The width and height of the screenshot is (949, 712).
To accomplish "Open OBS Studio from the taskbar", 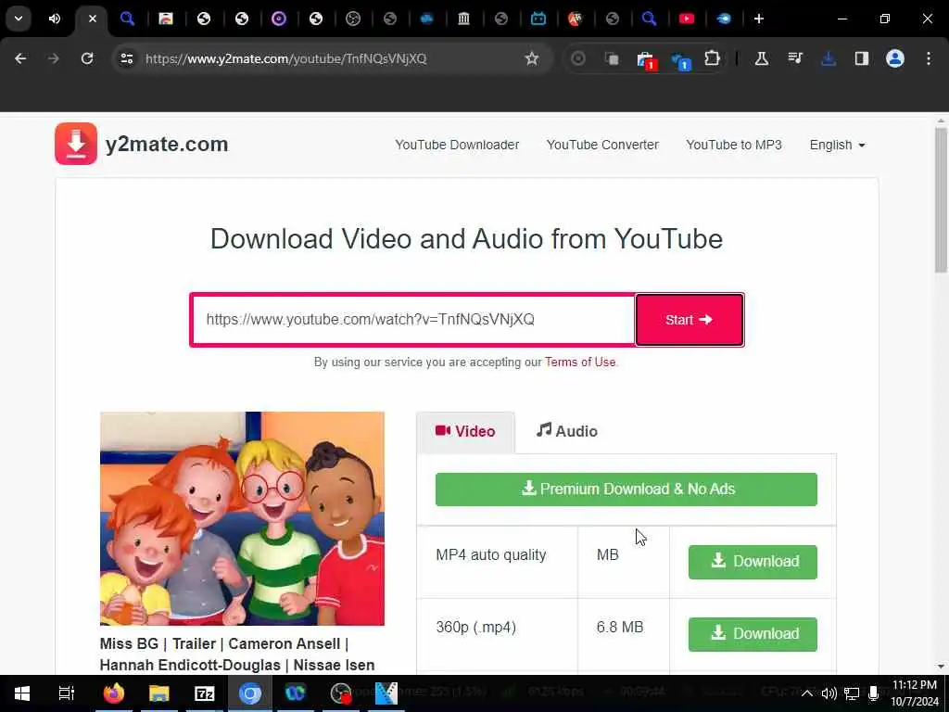I will (x=341, y=693).
